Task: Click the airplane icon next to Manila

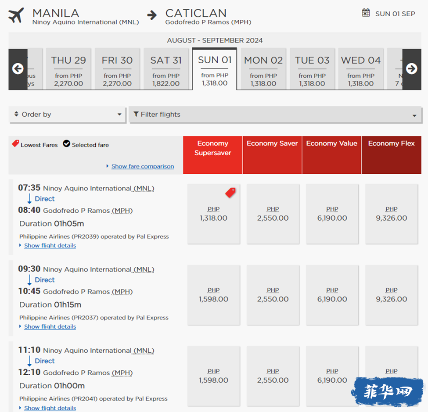Action: click(x=17, y=16)
